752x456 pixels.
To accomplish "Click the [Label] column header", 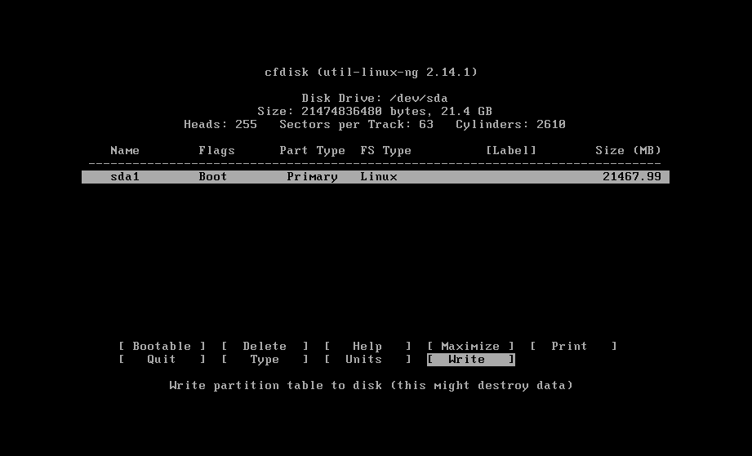I will click(511, 150).
